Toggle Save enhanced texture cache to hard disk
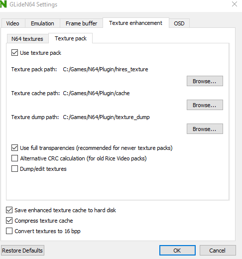 point(9,210)
